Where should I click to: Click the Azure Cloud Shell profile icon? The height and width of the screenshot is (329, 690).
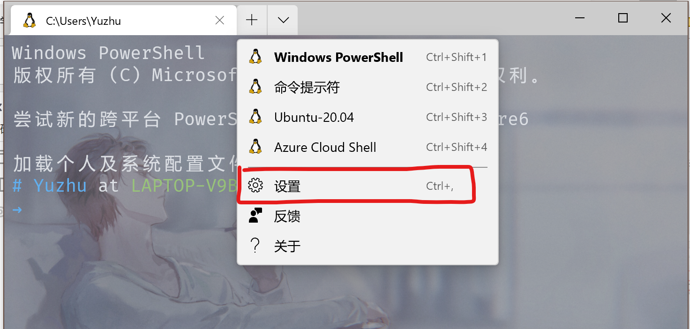[x=255, y=147]
